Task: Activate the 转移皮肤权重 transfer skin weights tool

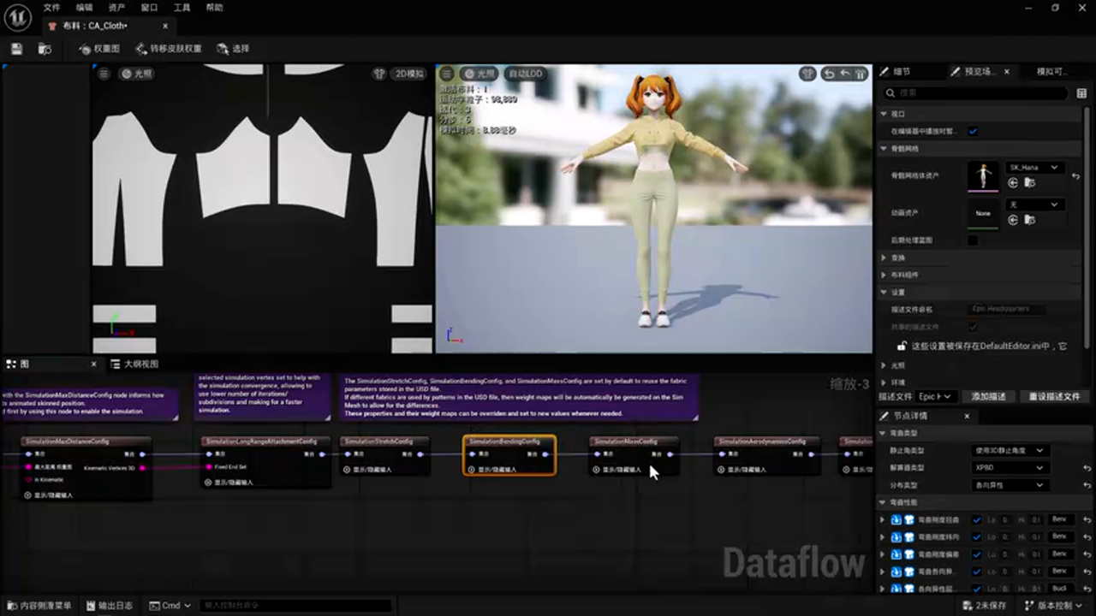Action: (x=169, y=49)
